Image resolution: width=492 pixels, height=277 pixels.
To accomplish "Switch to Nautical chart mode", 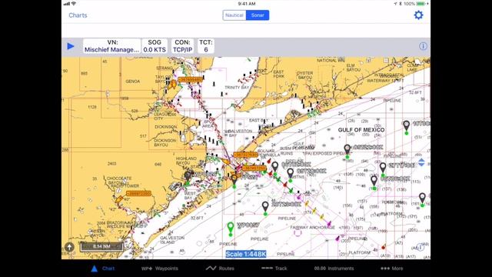I will coord(234,15).
